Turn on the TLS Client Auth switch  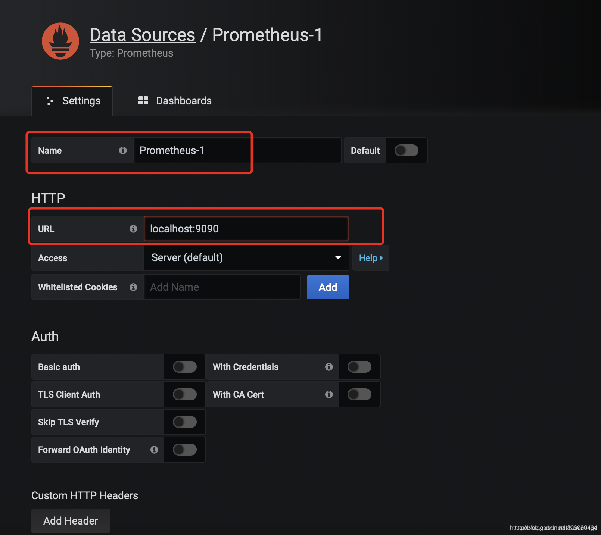click(185, 394)
